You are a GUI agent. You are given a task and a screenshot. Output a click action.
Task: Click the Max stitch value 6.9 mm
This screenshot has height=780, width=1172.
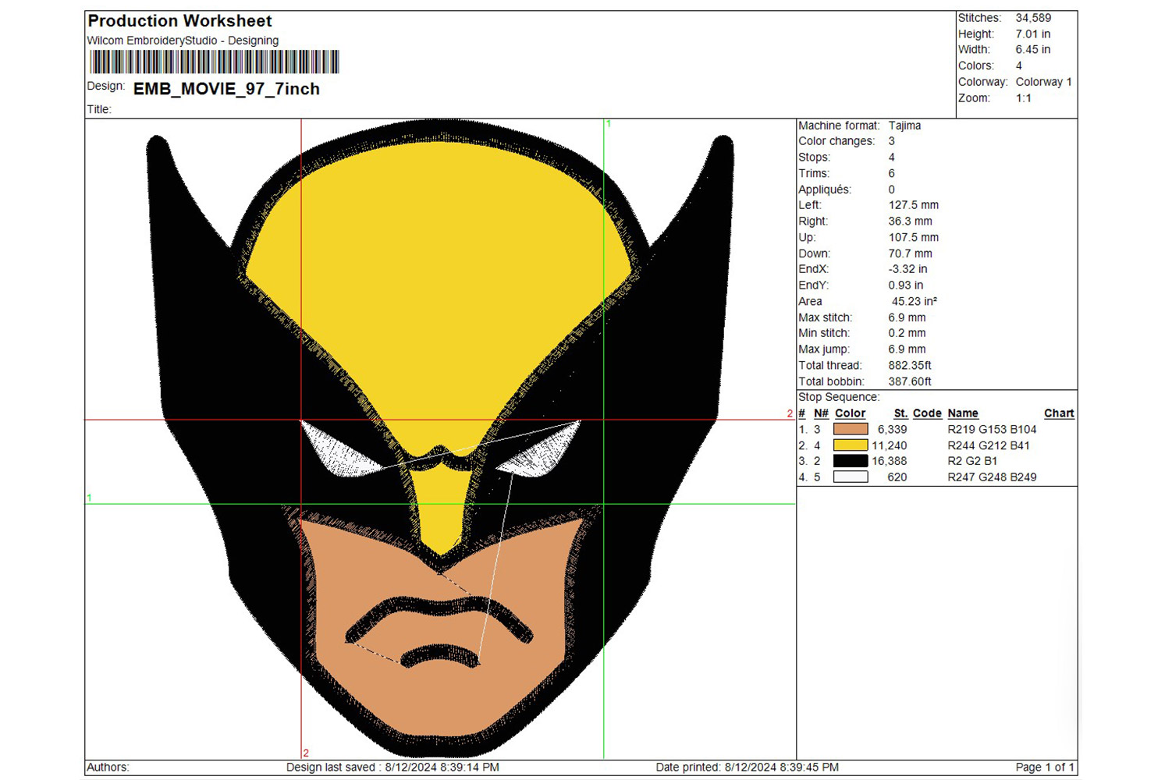(907, 317)
